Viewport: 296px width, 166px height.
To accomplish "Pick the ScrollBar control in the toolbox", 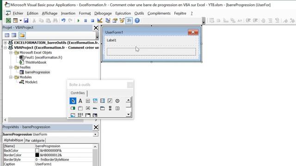I will [110, 108].
